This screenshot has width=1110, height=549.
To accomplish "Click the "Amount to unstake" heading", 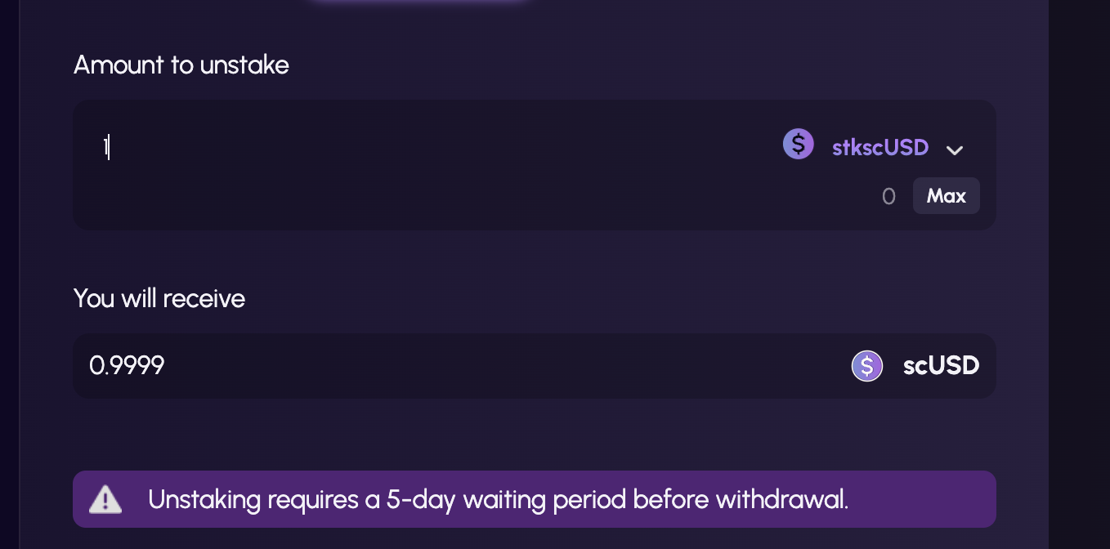I will coord(181,65).
